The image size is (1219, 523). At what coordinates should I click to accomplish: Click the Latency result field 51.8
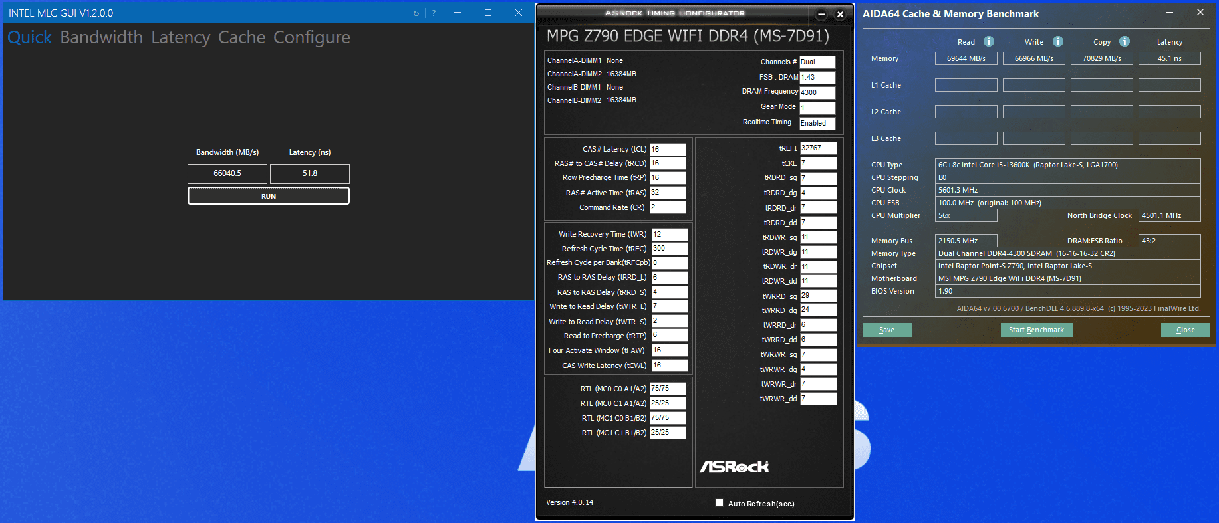310,173
